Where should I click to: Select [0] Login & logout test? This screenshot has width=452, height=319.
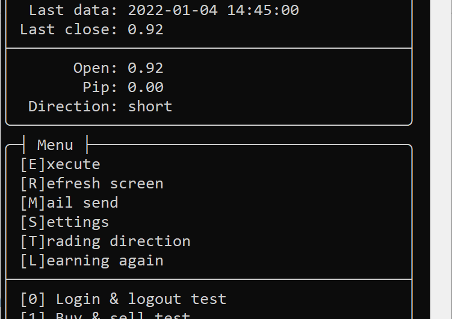click(123, 299)
